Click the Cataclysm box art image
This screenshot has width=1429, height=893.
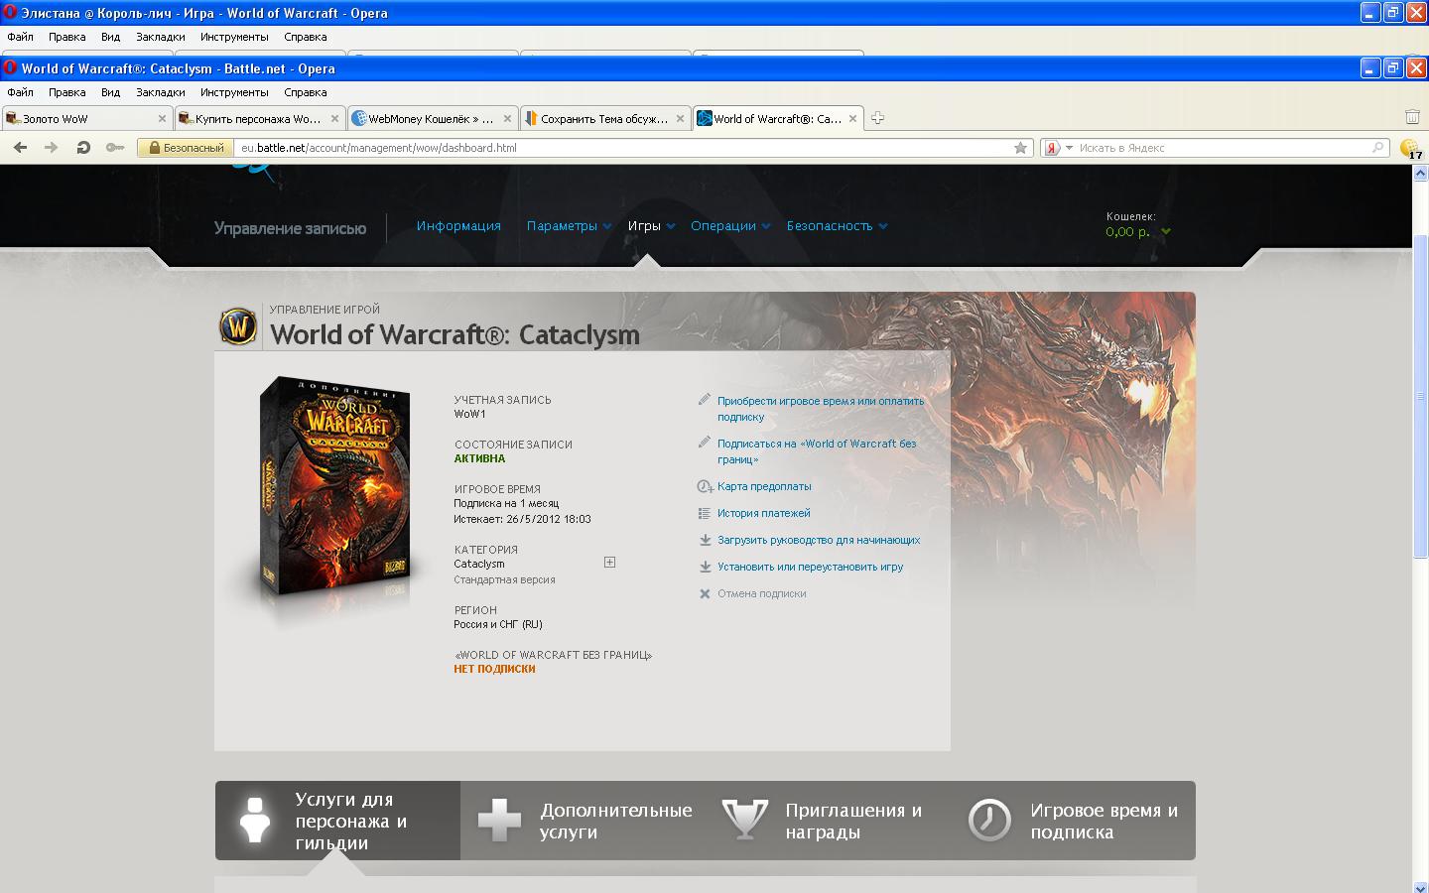tap(334, 488)
